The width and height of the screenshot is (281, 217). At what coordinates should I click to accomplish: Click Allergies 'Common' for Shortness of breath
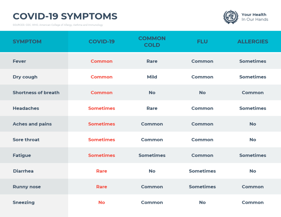[253, 93]
